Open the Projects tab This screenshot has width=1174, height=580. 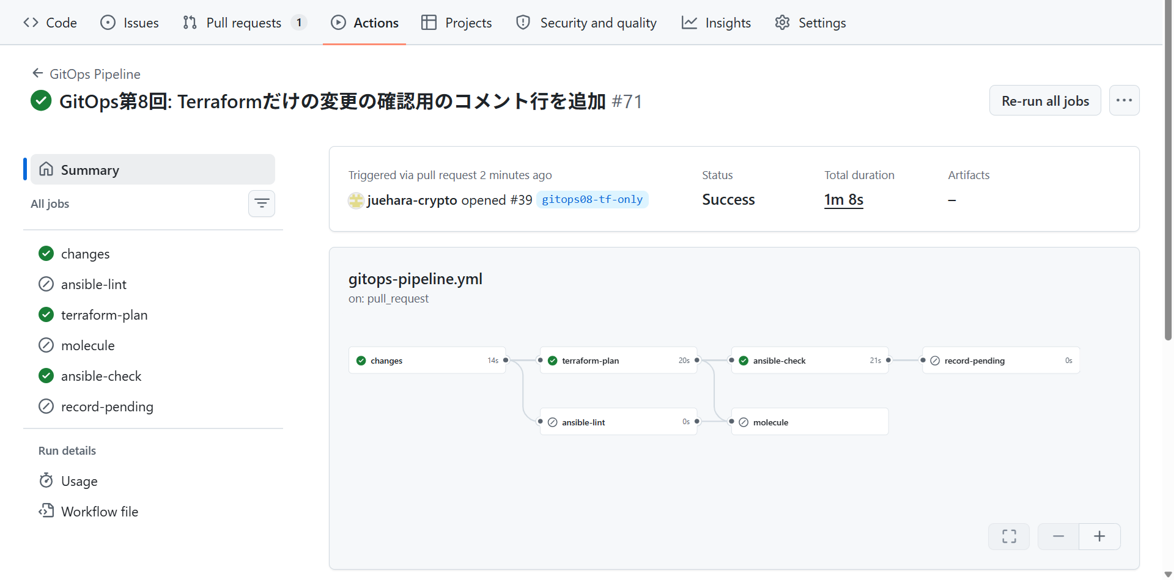pos(457,23)
